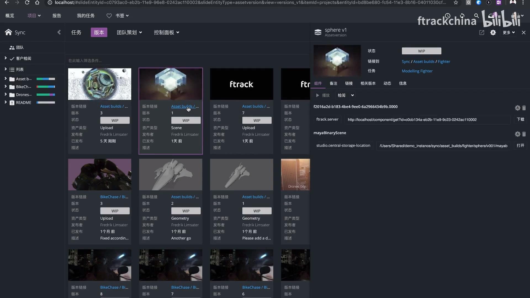The height and width of the screenshot is (298, 530).
Task: Open the 项目 dropdown menu
Action: [x=34, y=16]
